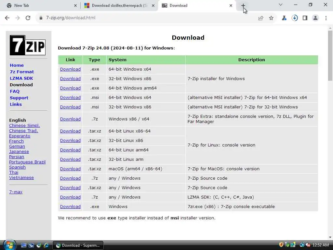The width and height of the screenshot is (333, 250).
Task: Download .msi for 64-bit Windows x64
Action: pos(70,98)
